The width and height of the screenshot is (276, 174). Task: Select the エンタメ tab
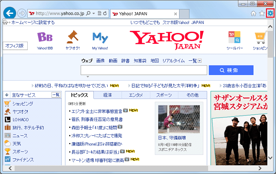136,95
